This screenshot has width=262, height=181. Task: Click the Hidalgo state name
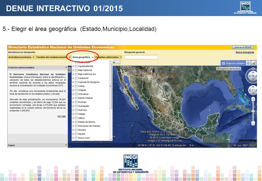coord(82,114)
